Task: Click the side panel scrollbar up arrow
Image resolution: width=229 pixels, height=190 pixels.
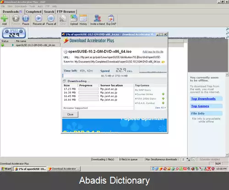Action: [x=227, y=75]
